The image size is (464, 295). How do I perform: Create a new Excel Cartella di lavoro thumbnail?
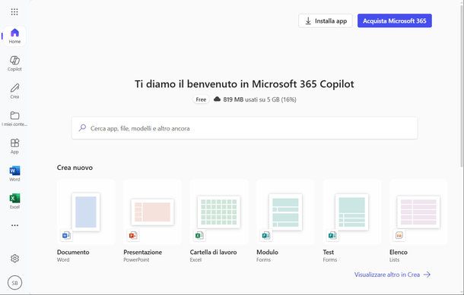point(218,212)
